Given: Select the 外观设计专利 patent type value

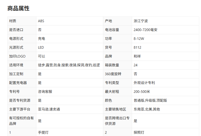Looking at the screenshot, I should (144, 83).
